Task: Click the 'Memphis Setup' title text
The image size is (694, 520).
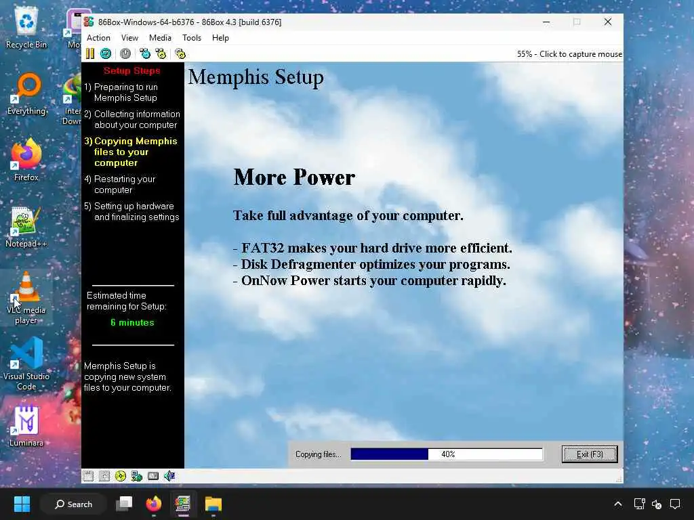Action: [x=256, y=77]
